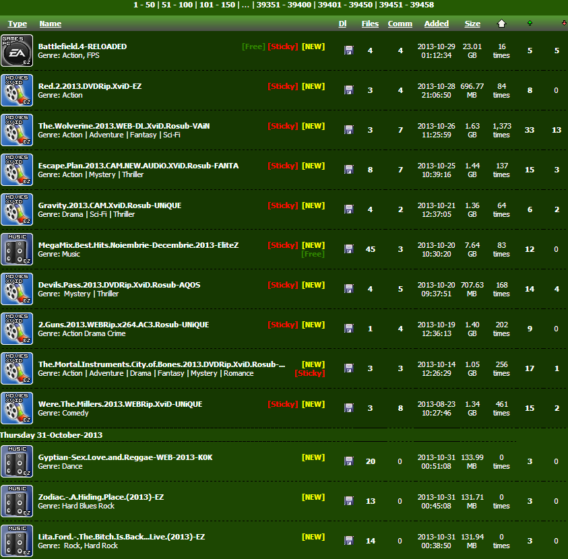Click the Music category icon for Gyptian-Sex.Love.and.Reggae
The image size is (568, 559).
point(17,461)
